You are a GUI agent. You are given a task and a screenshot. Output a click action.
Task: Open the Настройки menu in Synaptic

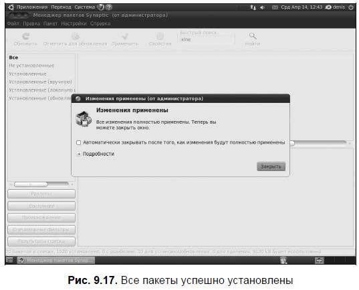point(74,23)
